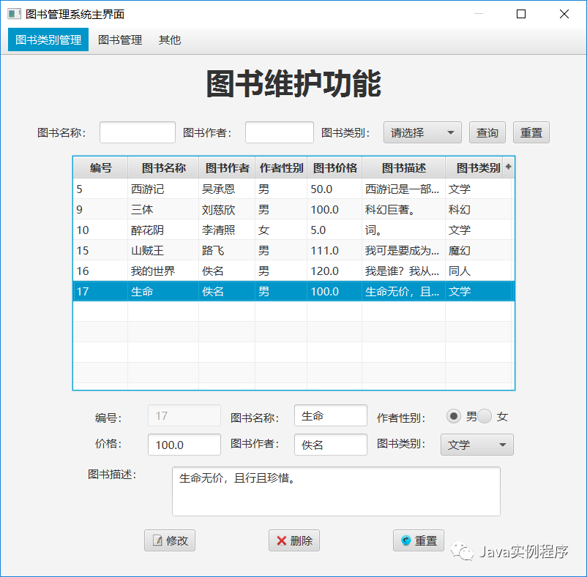Click description cell 科幻巨著。
The height and width of the screenshot is (577, 587).
coord(403,209)
